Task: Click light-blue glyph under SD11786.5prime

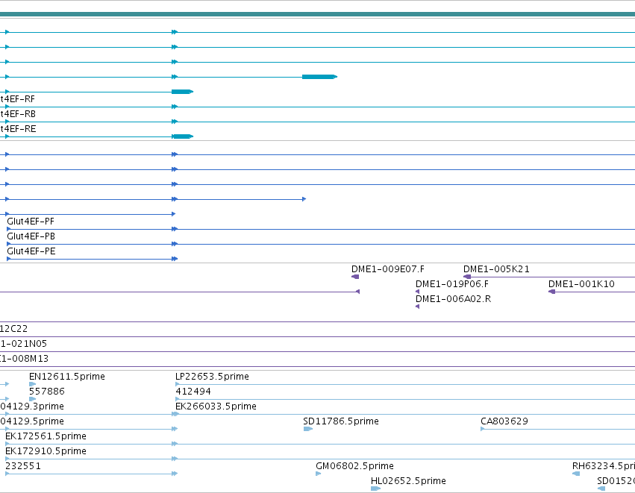Action: [x=307, y=429]
